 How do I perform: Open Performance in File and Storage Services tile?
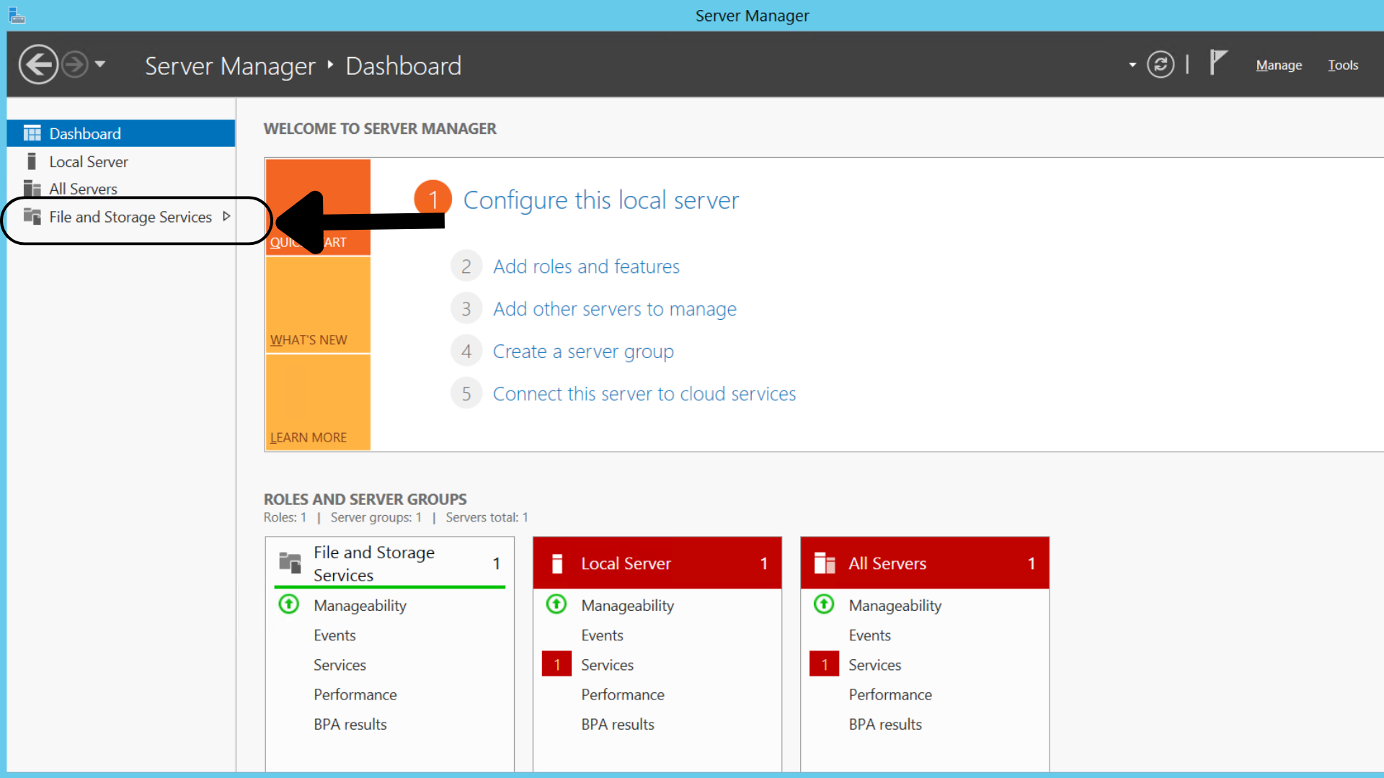point(355,695)
